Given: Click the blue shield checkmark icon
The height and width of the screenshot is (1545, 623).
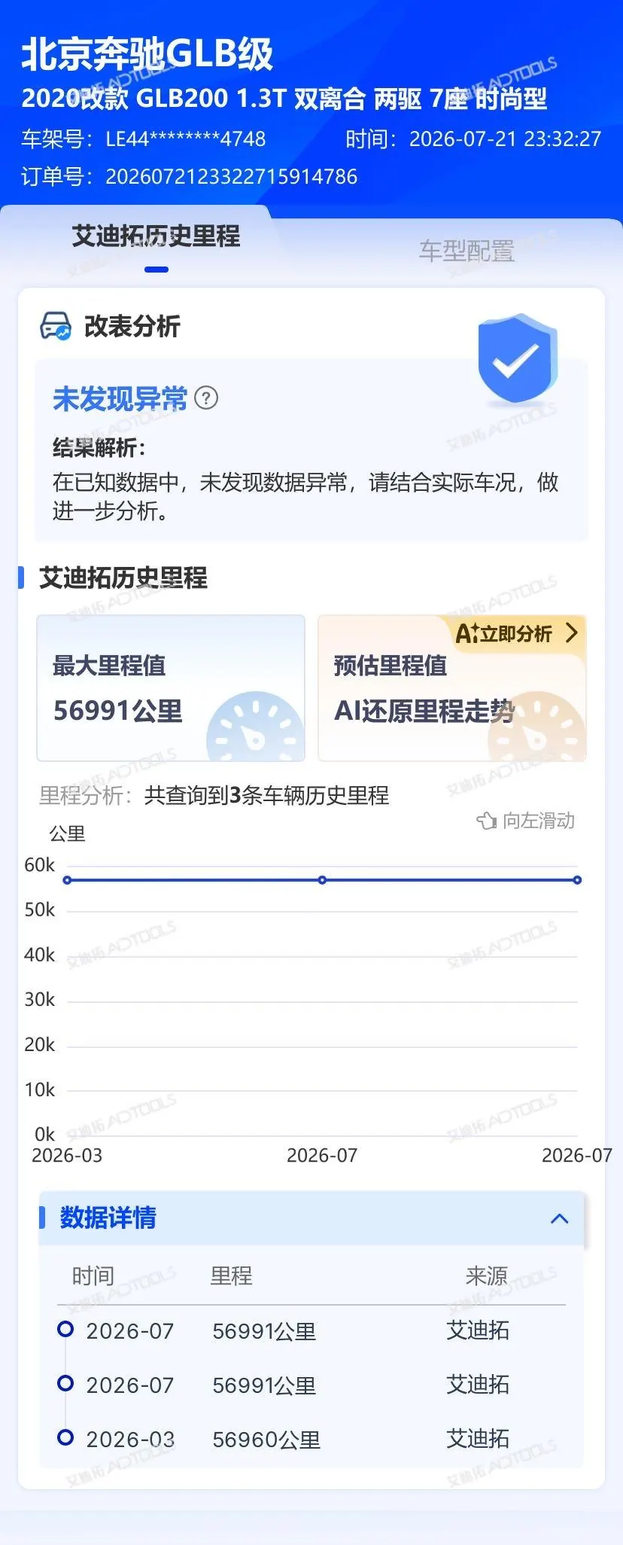Looking at the screenshot, I should 518,359.
